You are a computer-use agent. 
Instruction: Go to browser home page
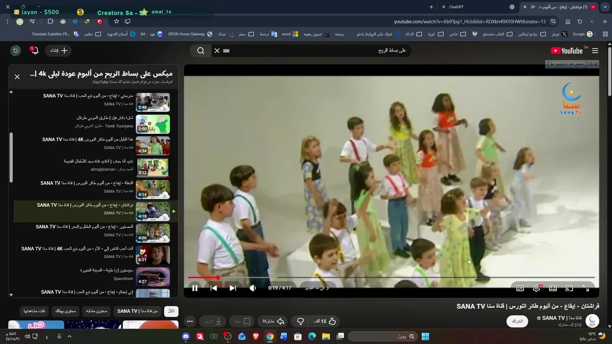pyautogui.click(x=568, y=21)
